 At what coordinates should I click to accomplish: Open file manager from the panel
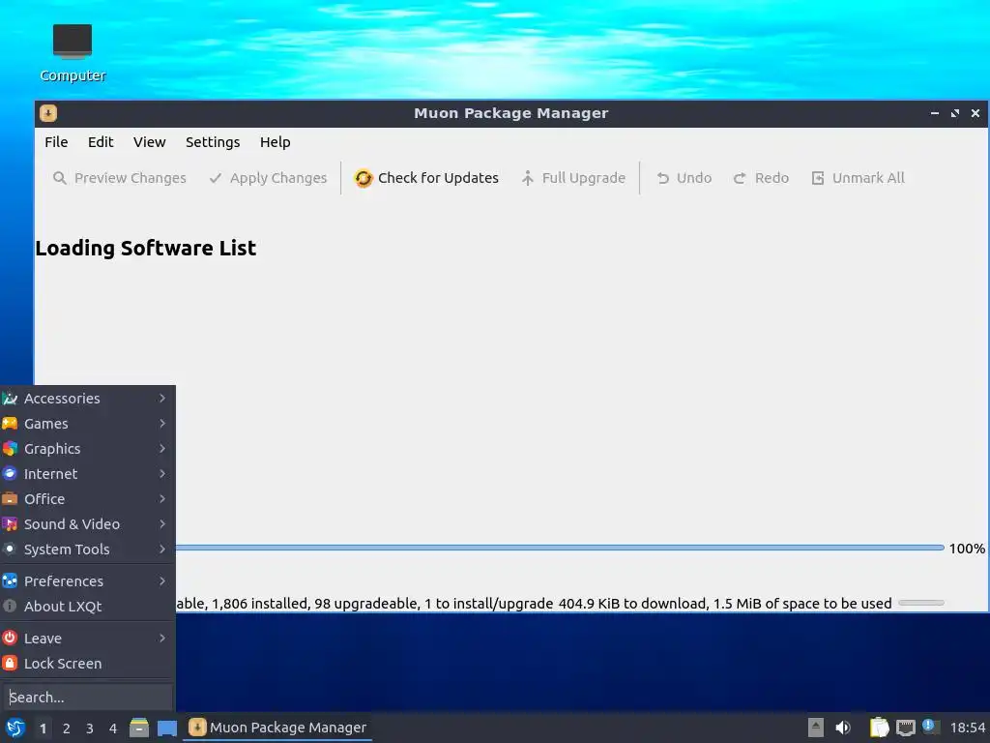point(139,728)
